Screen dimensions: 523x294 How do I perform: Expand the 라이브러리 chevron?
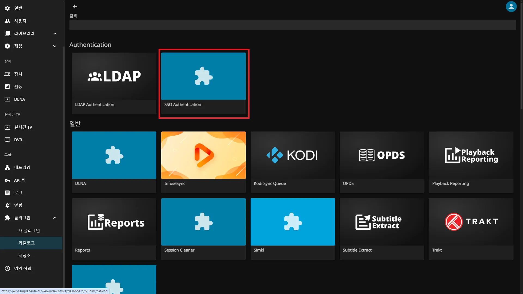click(55, 33)
